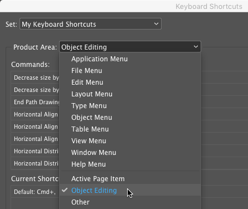Viewport: 248px width, 209px height.
Task: Choose Object Menu option
Action: [130, 118]
